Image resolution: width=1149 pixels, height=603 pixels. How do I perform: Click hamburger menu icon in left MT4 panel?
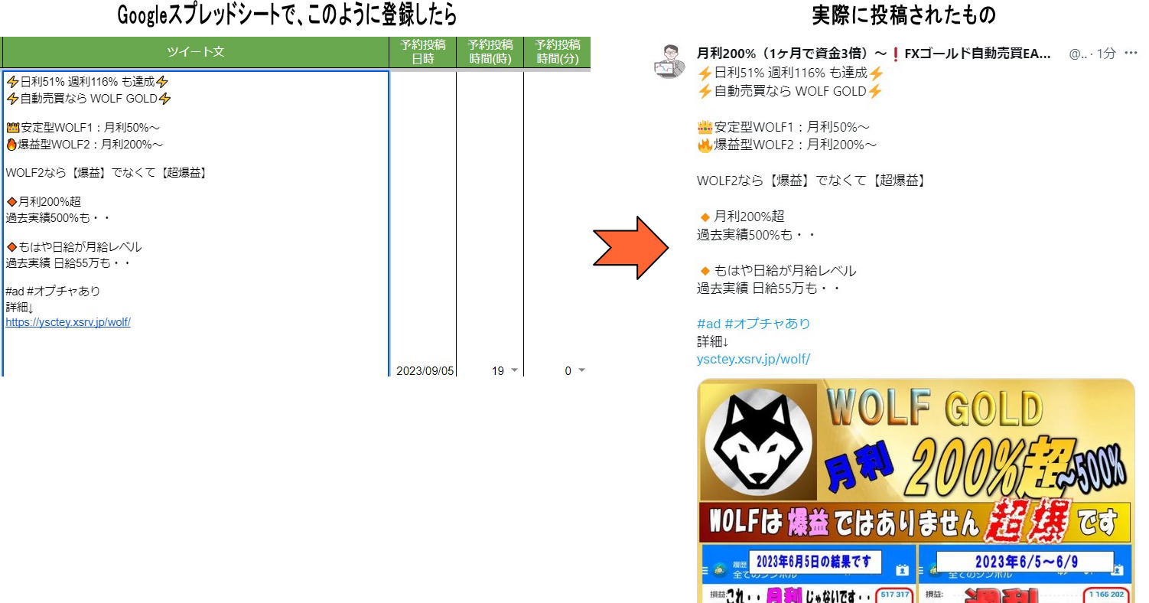point(705,570)
